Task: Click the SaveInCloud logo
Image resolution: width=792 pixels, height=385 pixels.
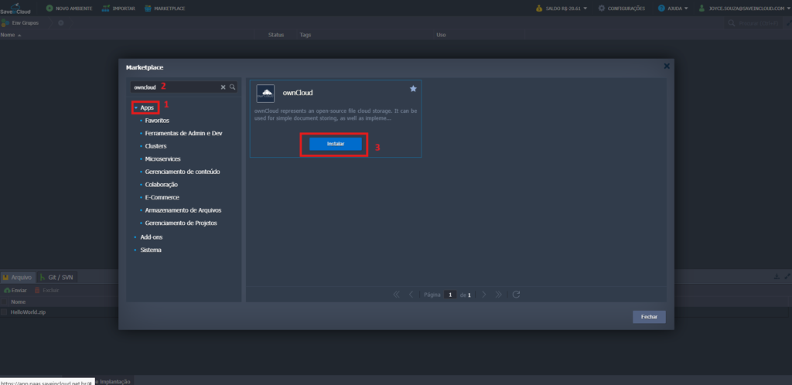Action: 15,8
